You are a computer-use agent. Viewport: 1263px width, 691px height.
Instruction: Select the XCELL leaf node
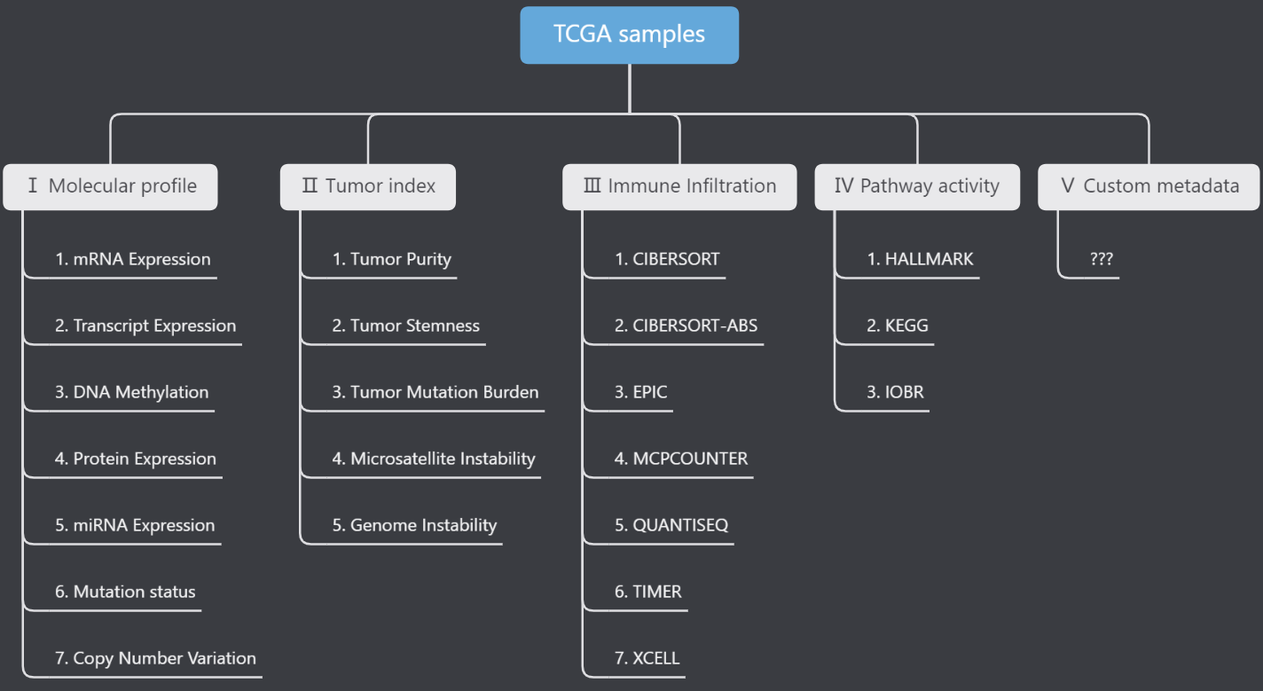click(647, 659)
